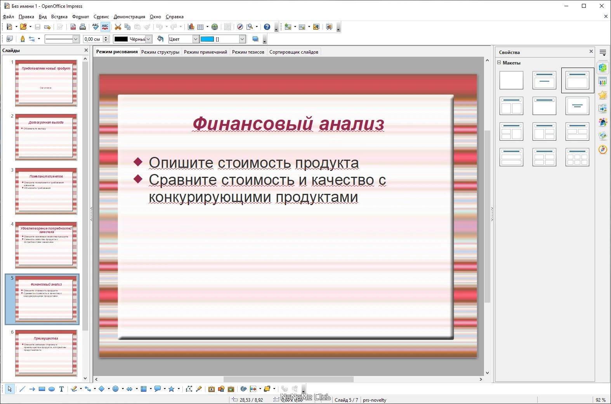
Task: Click the Export as PDF icon
Action: (x=73, y=27)
